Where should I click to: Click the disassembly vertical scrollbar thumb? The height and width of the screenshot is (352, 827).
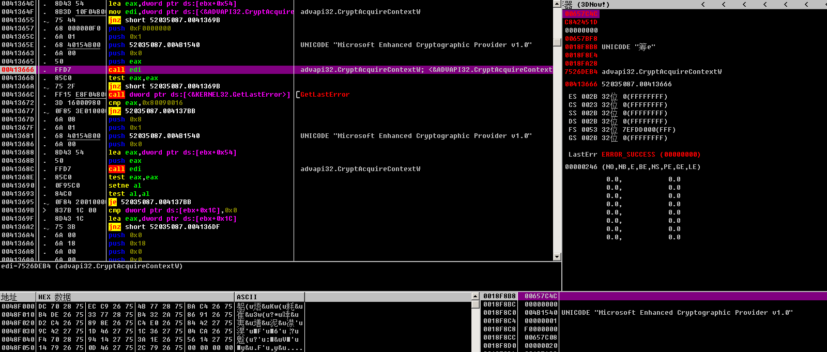[557, 42]
